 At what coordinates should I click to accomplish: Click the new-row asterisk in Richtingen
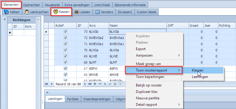10,33
